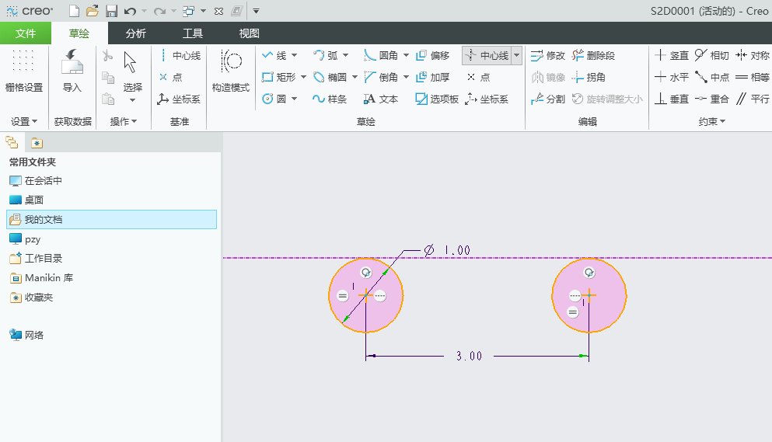Apply the 垂直 perpendicular constraint
Viewport: 772px width, 442px height.
coord(672,99)
